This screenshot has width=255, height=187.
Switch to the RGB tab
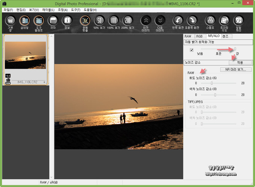point(199,36)
